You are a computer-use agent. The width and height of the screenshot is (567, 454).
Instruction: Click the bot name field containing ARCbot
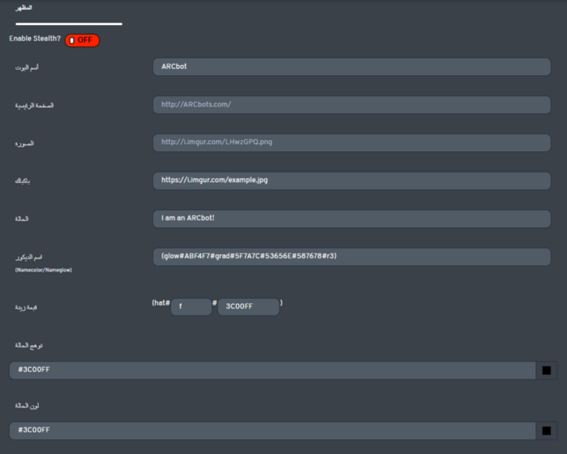352,67
